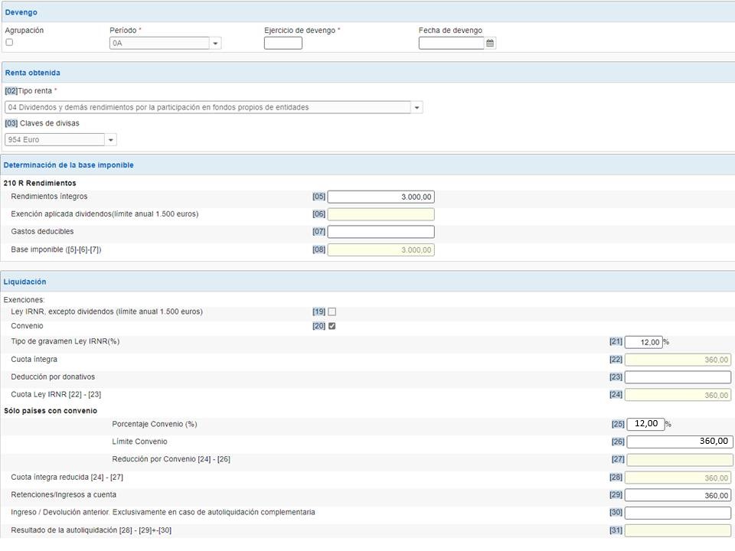Edit the Porcentaje Convenio field [25]
Image resolution: width=735 pixels, height=551 pixels.
coord(645,423)
